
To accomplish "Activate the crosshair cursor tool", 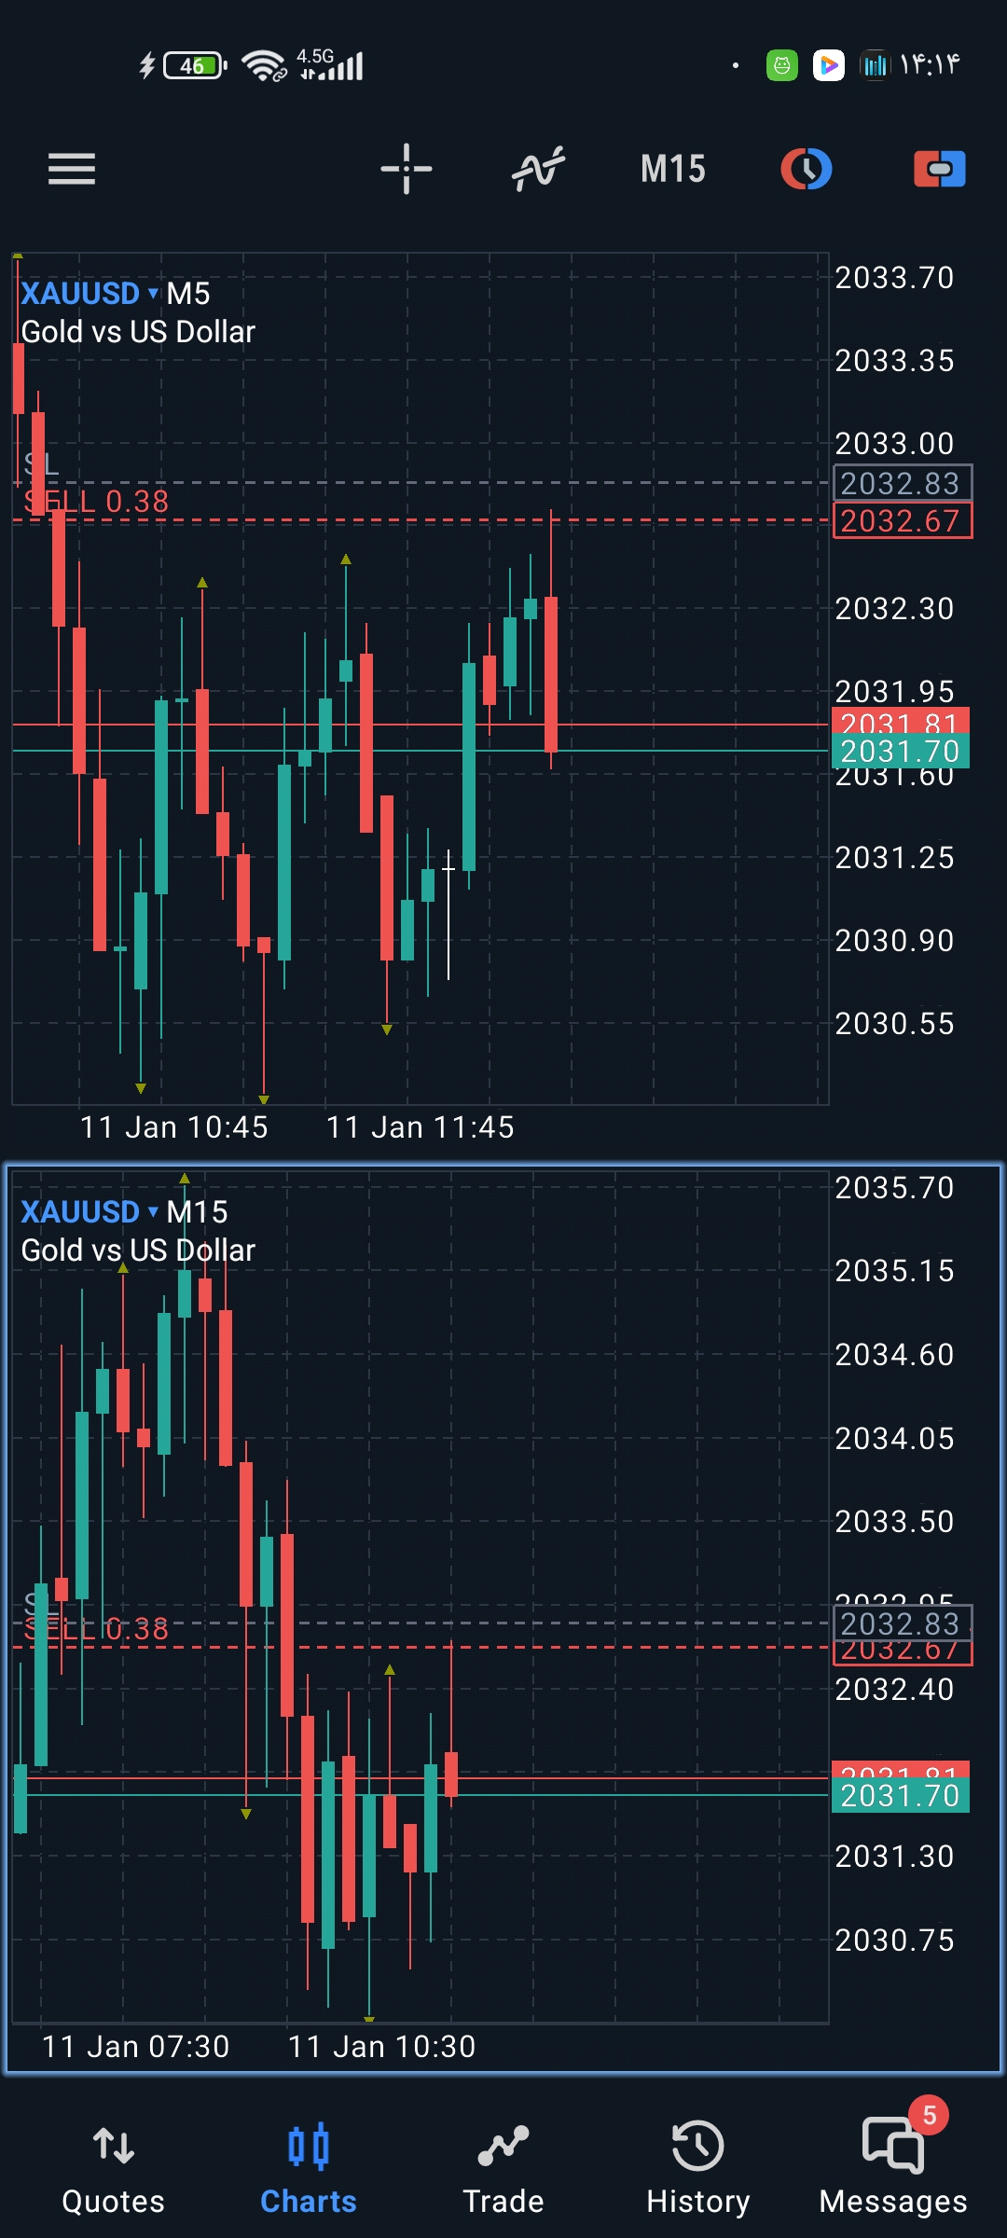I will coord(407,169).
